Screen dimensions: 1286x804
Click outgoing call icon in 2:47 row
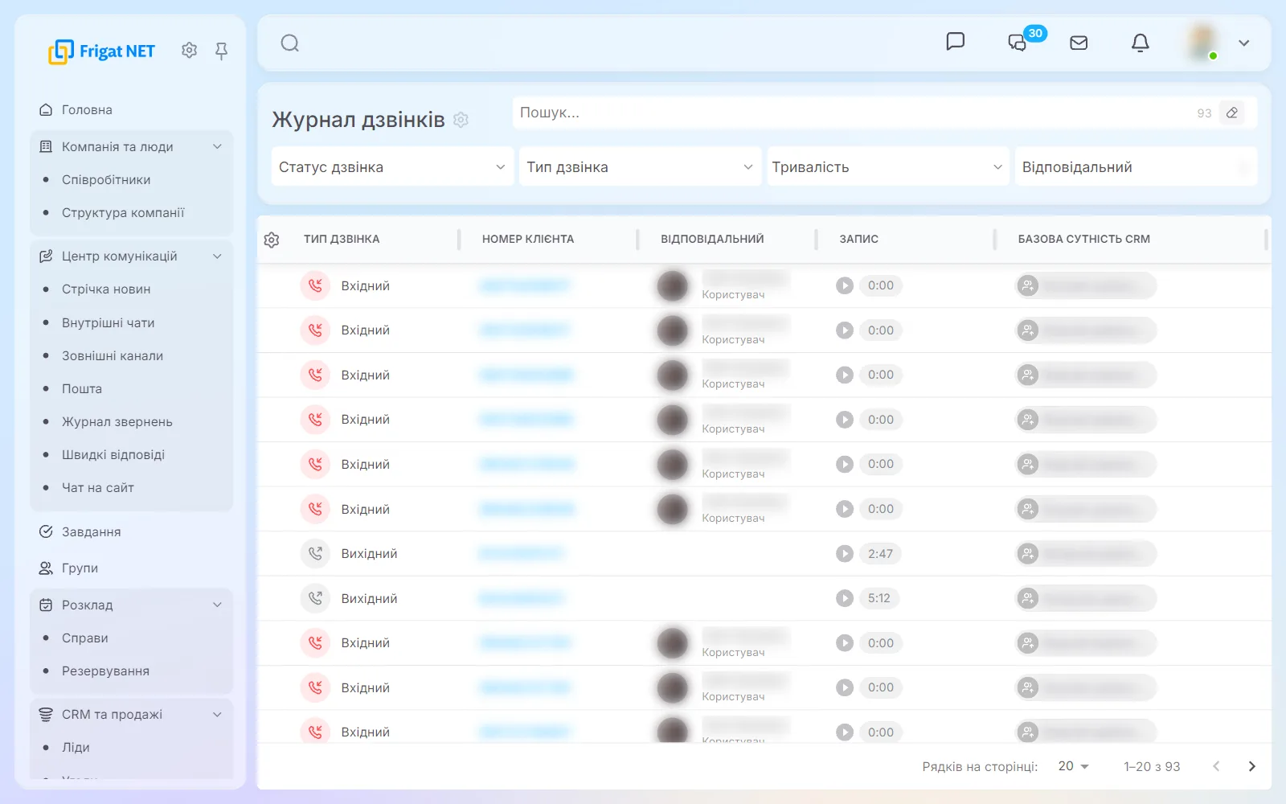pyautogui.click(x=315, y=554)
